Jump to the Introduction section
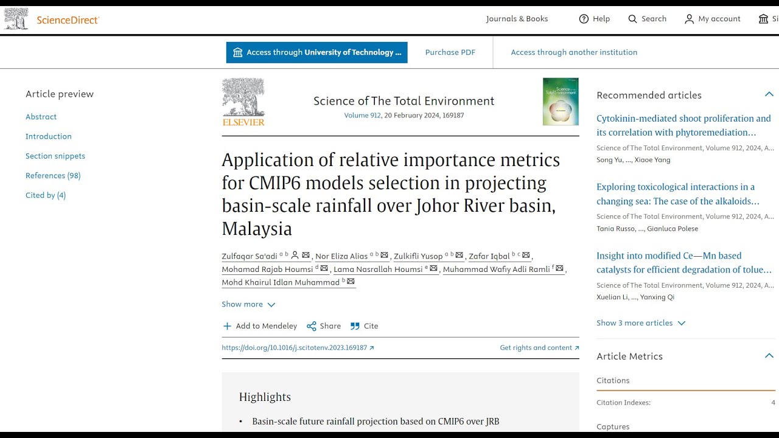 [49, 136]
